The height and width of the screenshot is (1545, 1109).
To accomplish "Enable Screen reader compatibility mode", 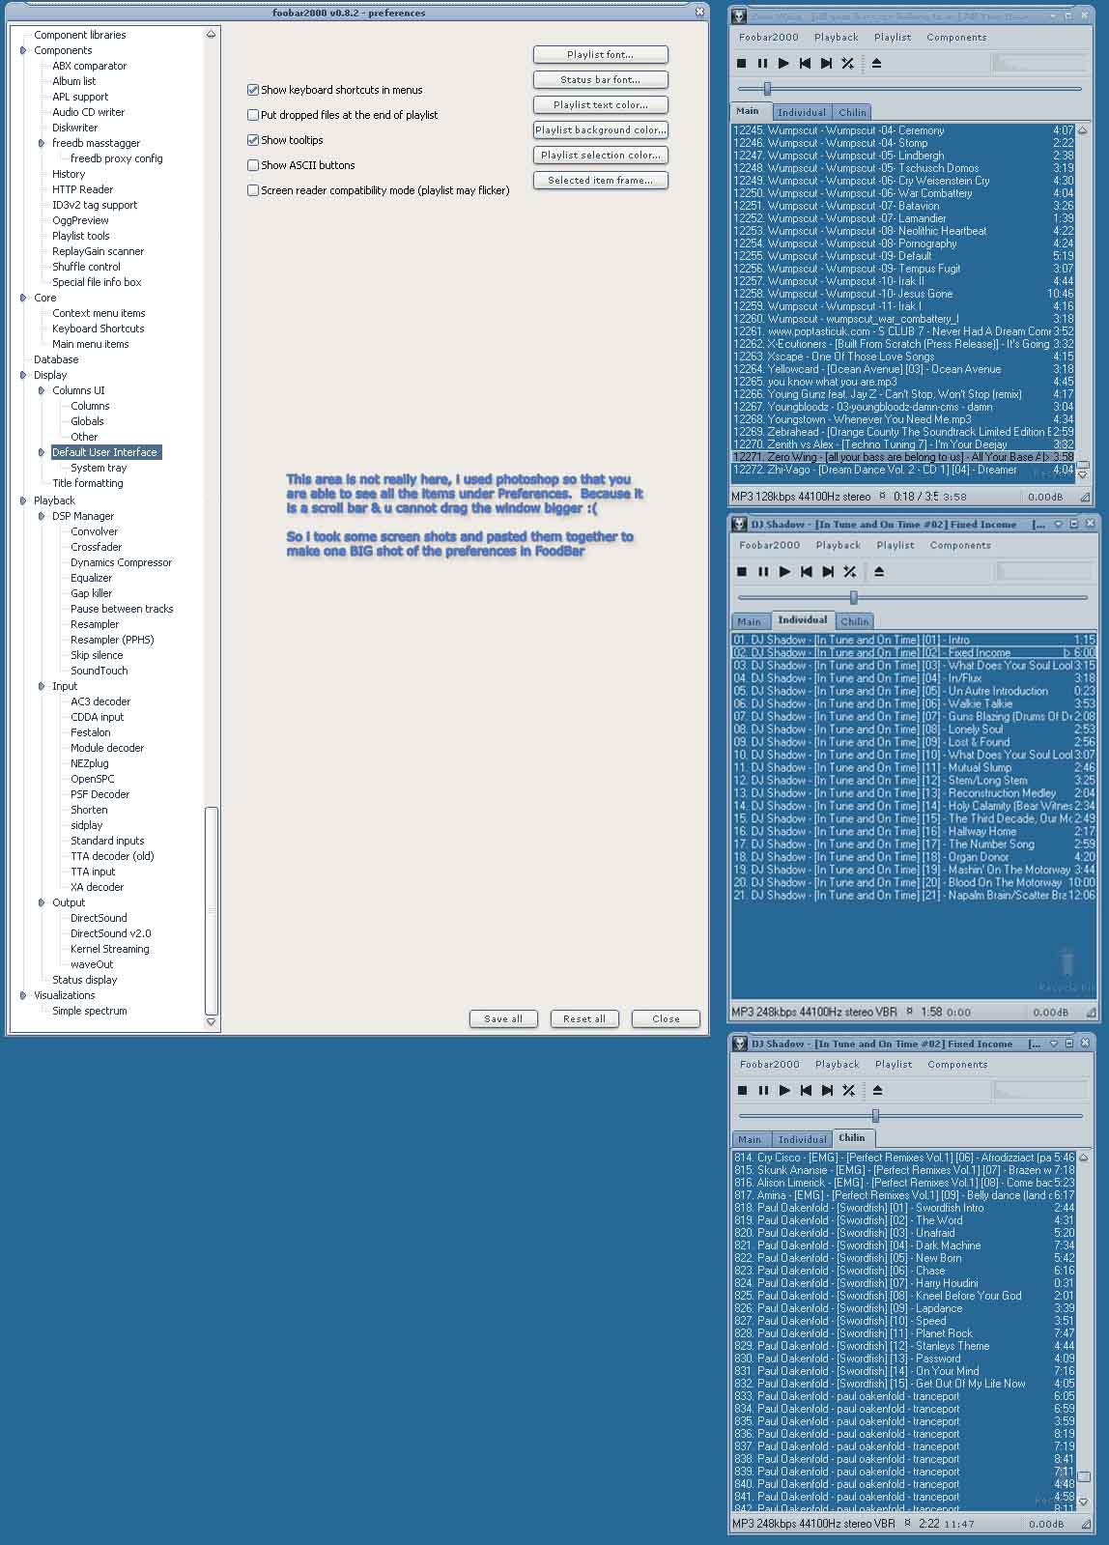I will 253,190.
